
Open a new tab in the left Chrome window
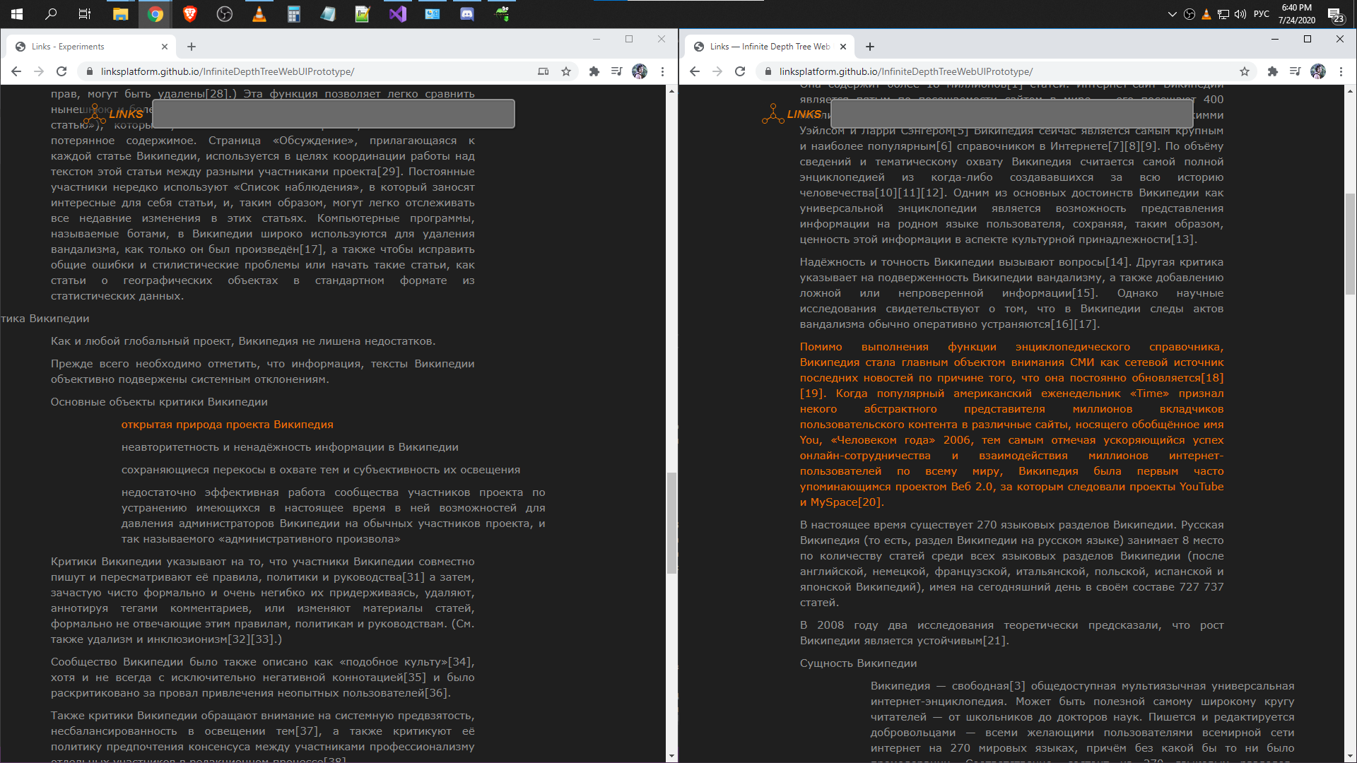click(192, 47)
